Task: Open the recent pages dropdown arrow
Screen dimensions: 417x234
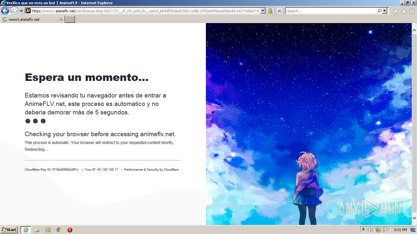Action: click(x=21, y=11)
